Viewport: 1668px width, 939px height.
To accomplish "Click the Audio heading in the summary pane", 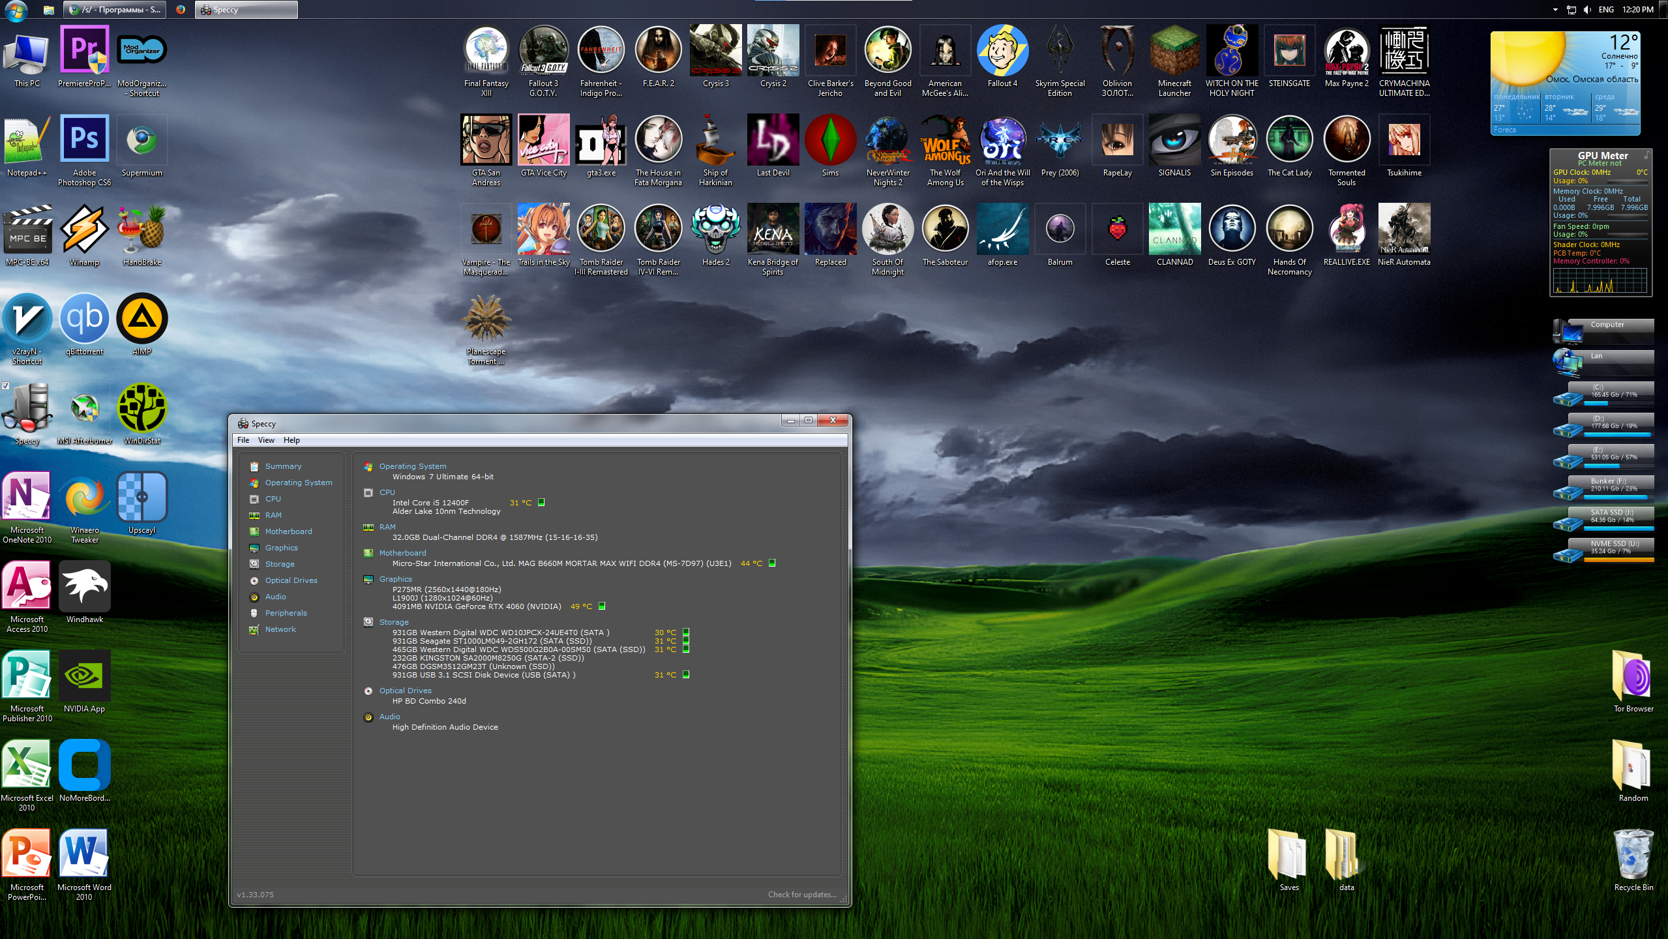I will (390, 717).
